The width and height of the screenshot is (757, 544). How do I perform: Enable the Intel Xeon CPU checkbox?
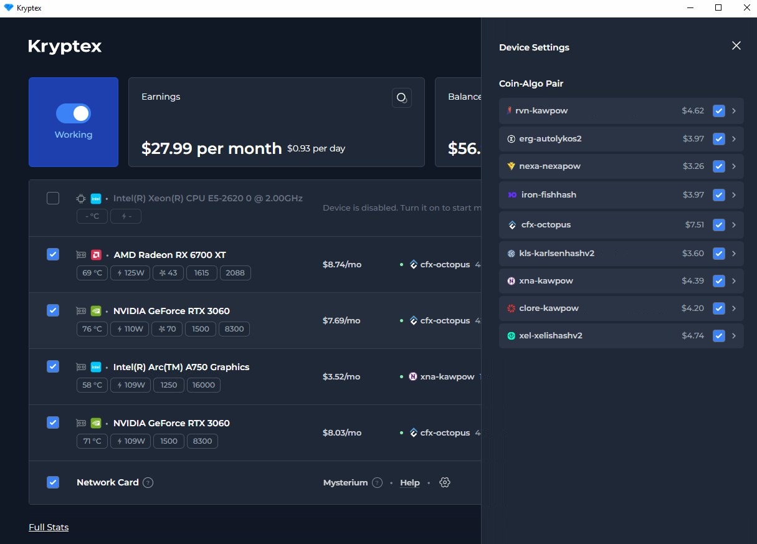coord(53,198)
